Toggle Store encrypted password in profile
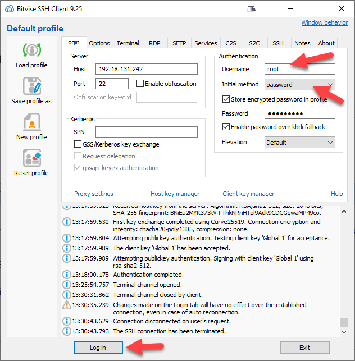 tap(226, 99)
